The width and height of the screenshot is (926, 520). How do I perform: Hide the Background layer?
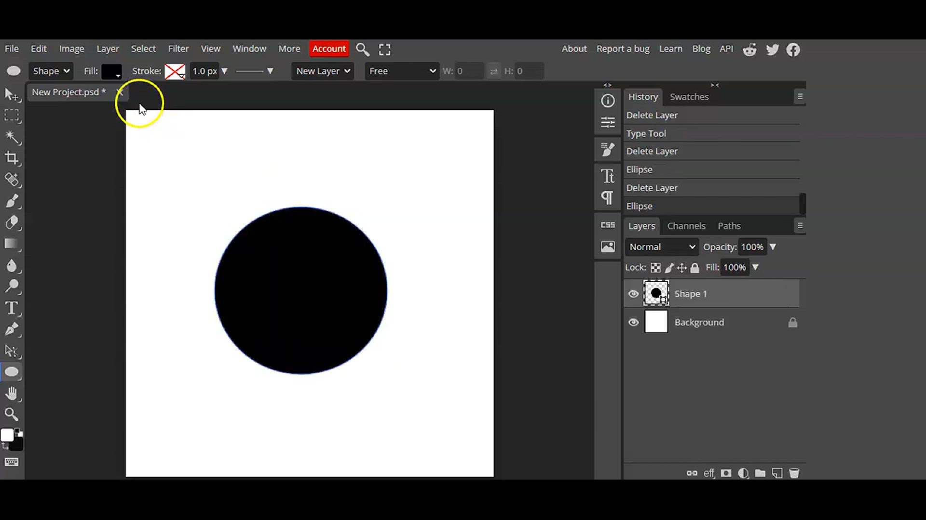[633, 323]
